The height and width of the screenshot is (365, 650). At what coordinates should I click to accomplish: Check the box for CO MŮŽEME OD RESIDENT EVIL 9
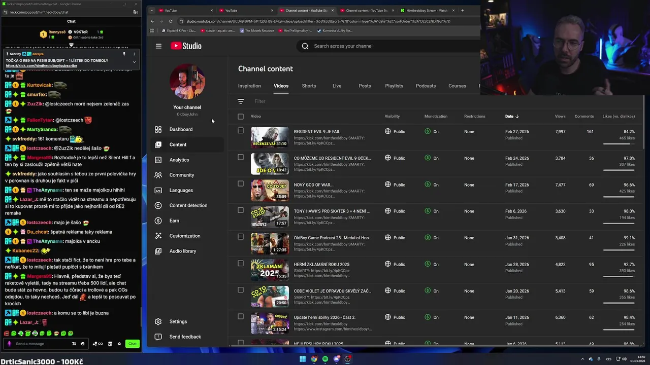(241, 157)
